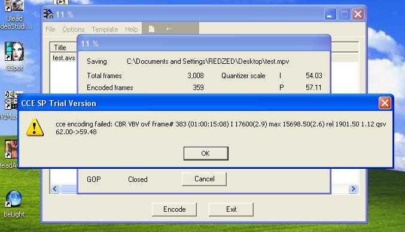Screen dimensions: 405x232
Task: Click the wrench settings toolbar icon
Action: pos(169,29)
